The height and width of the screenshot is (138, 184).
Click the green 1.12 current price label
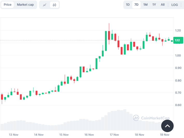pos(178,40)
